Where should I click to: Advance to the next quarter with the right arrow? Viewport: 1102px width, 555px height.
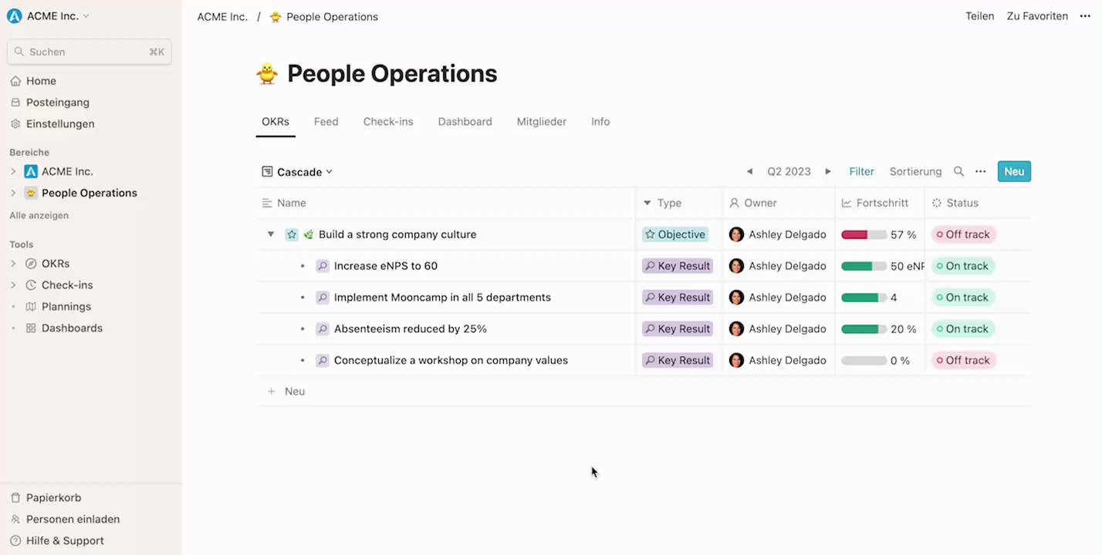[x=828, y=172]
